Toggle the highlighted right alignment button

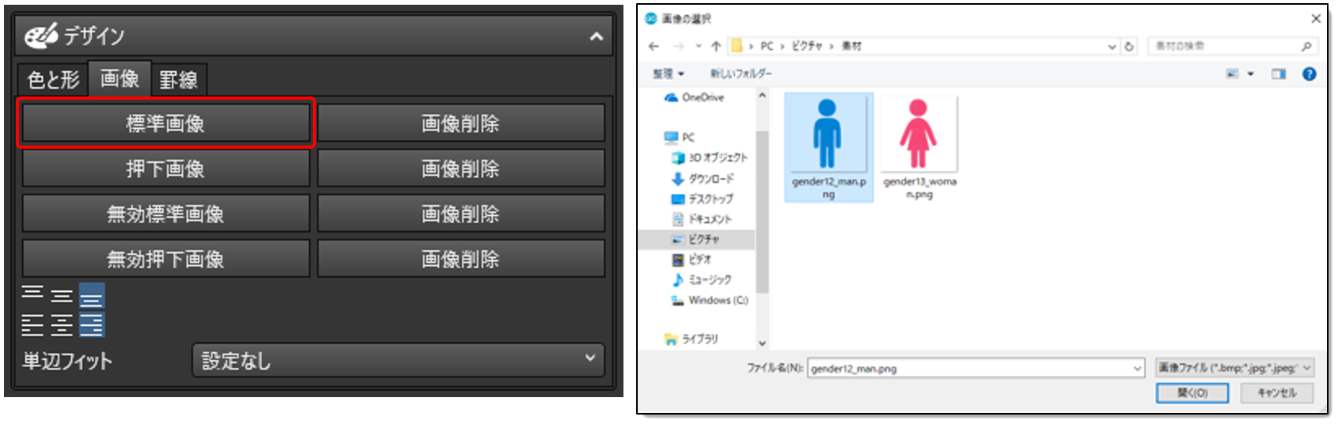click(x=92, y=325)
